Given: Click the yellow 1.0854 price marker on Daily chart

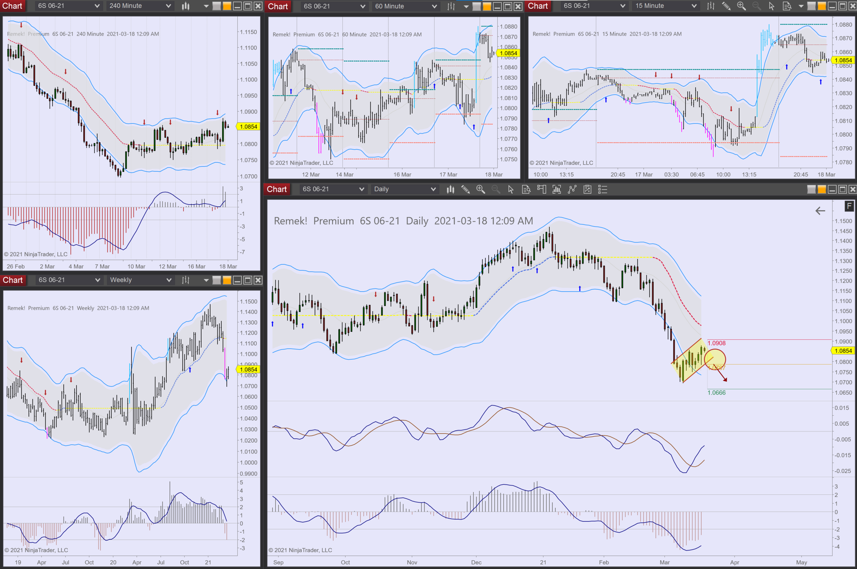Looking at the screenshot, I should [843, 350].
